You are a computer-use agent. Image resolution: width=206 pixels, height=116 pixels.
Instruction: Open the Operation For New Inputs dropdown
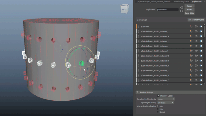point(166,99)
